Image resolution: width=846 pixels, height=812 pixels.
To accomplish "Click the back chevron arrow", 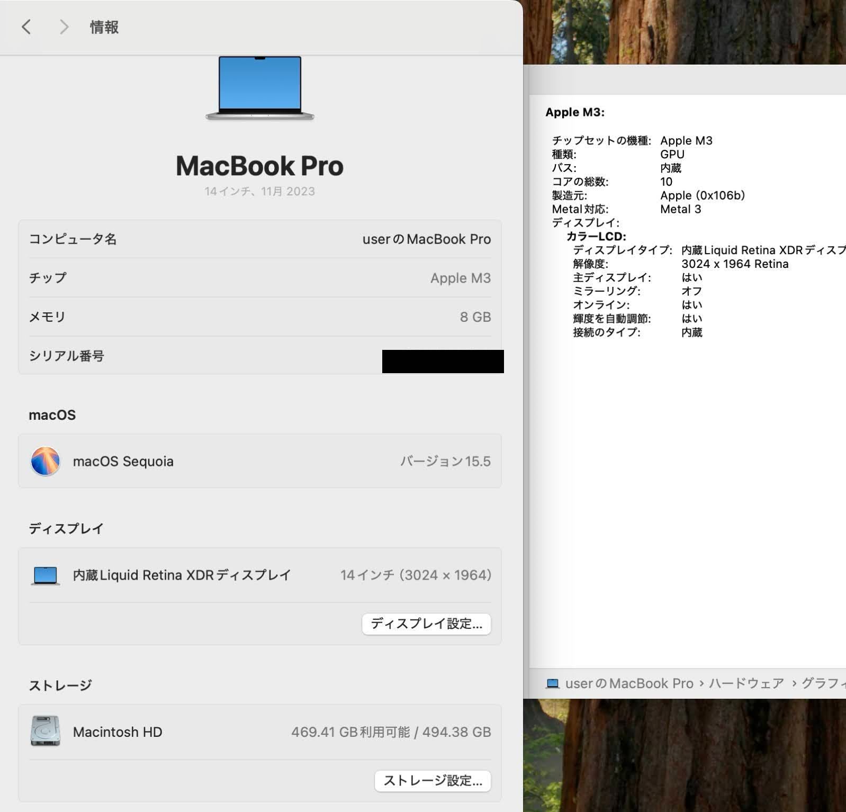I will pos(26,27).
